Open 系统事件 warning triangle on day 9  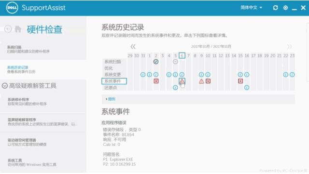point(201,81)
